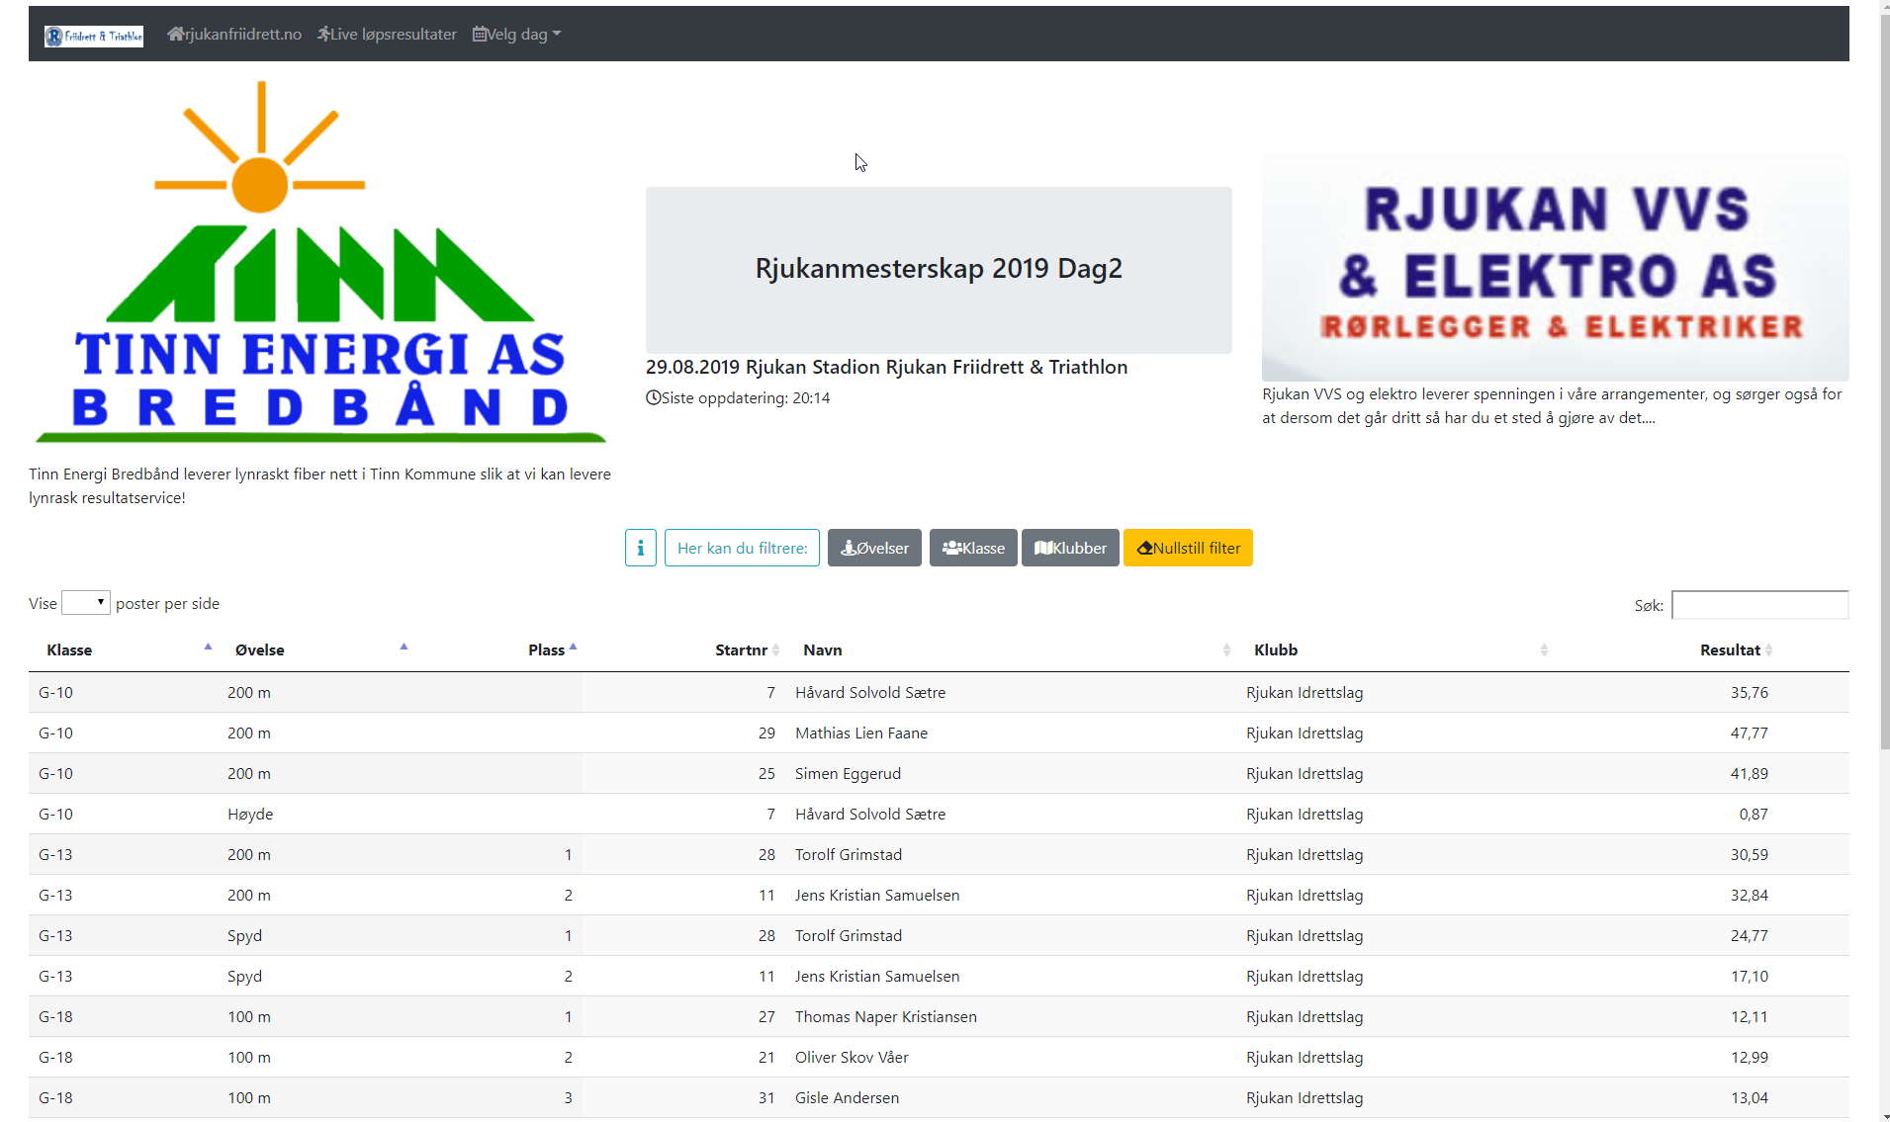This screenshot has width=1890, height=1122.
Task: Click the Friidrett & Triathlon logo in navbar
Action: (94, 36)
